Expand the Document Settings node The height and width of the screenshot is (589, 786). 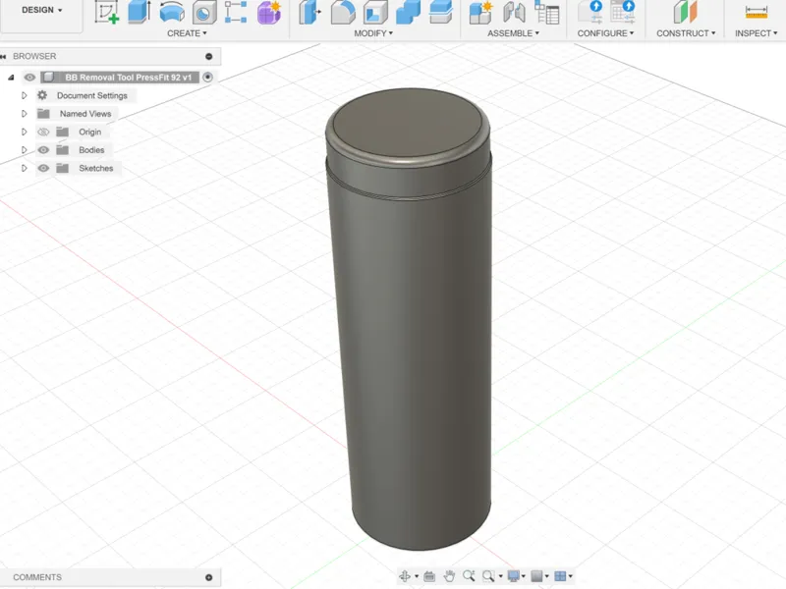click(24, 95)
